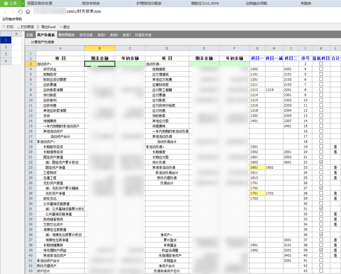This screenshot has width=341, height=274.
Task: Expand dropdown arrow beside 云表 logo
Action: click(23, 4)
